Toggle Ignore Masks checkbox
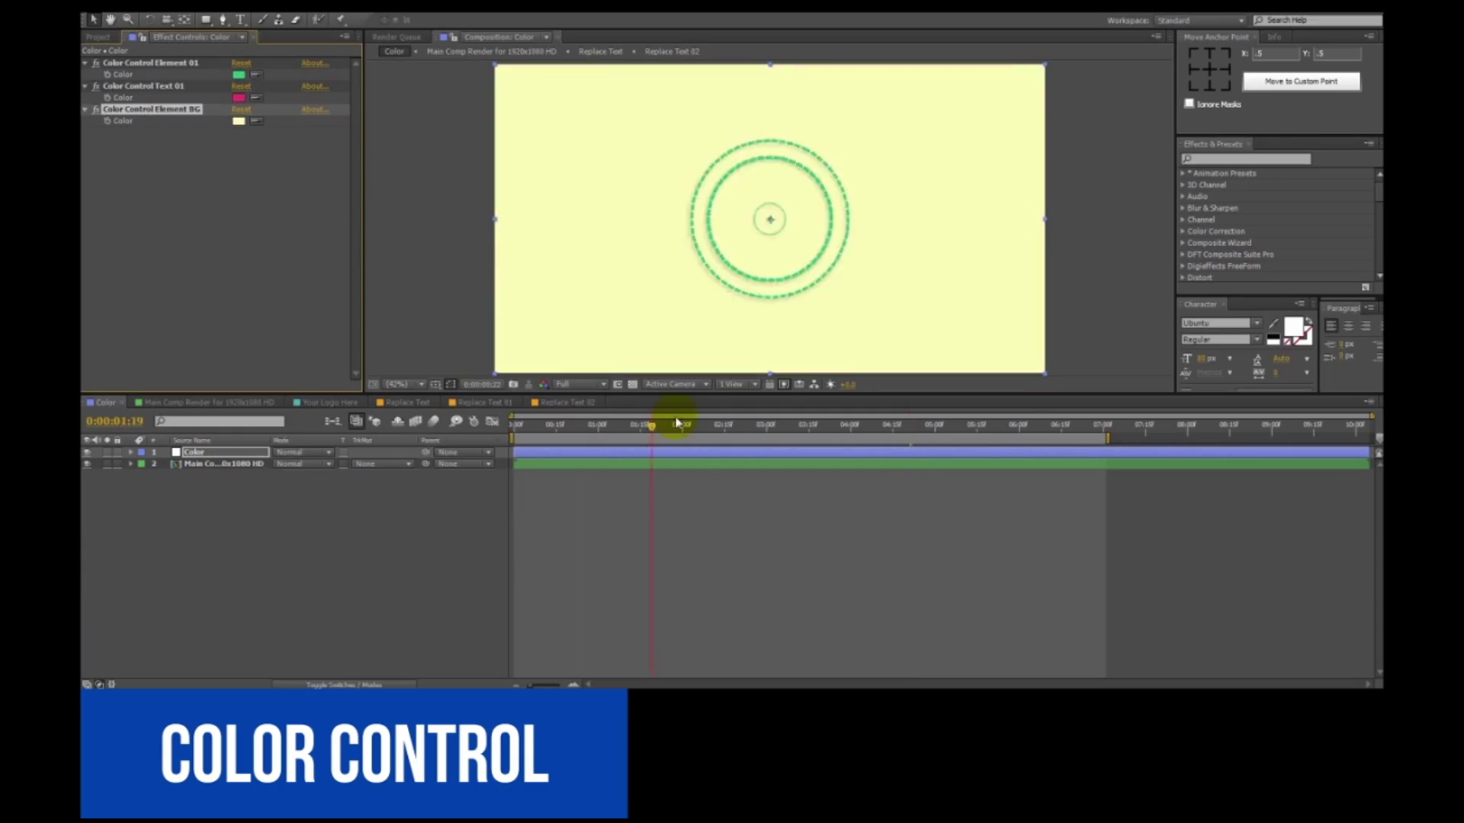Screen dimensions: 1464x823 [1189, 104]
